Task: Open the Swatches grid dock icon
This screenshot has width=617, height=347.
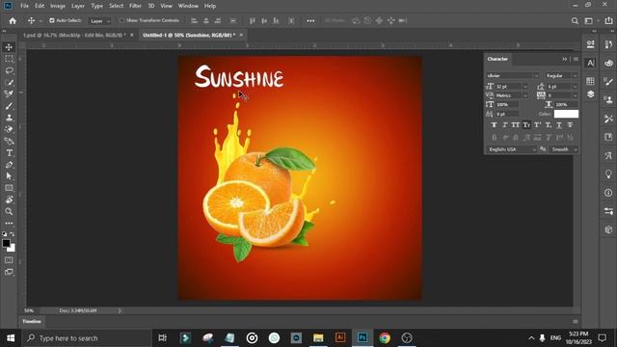Action: click(590, 81)
